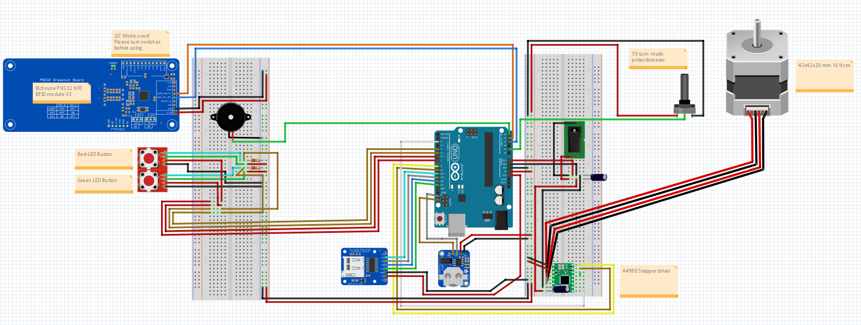Image resolution: width=861 pixels, height=325 pixels.
Task: Click the '10 turn-multi-potentiometer' note
Action: (x=658, y=59)
